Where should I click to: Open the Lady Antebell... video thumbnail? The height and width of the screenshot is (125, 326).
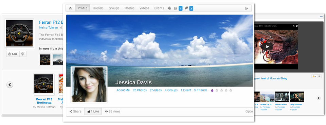pos(297,97)
